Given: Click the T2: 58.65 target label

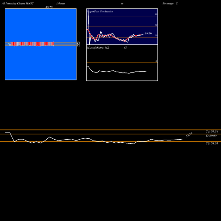Looking at the screenshot, I should point(212,143).
